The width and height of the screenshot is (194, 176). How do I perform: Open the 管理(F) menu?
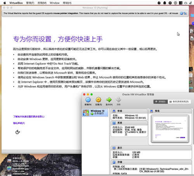click(x=30, y=3)
